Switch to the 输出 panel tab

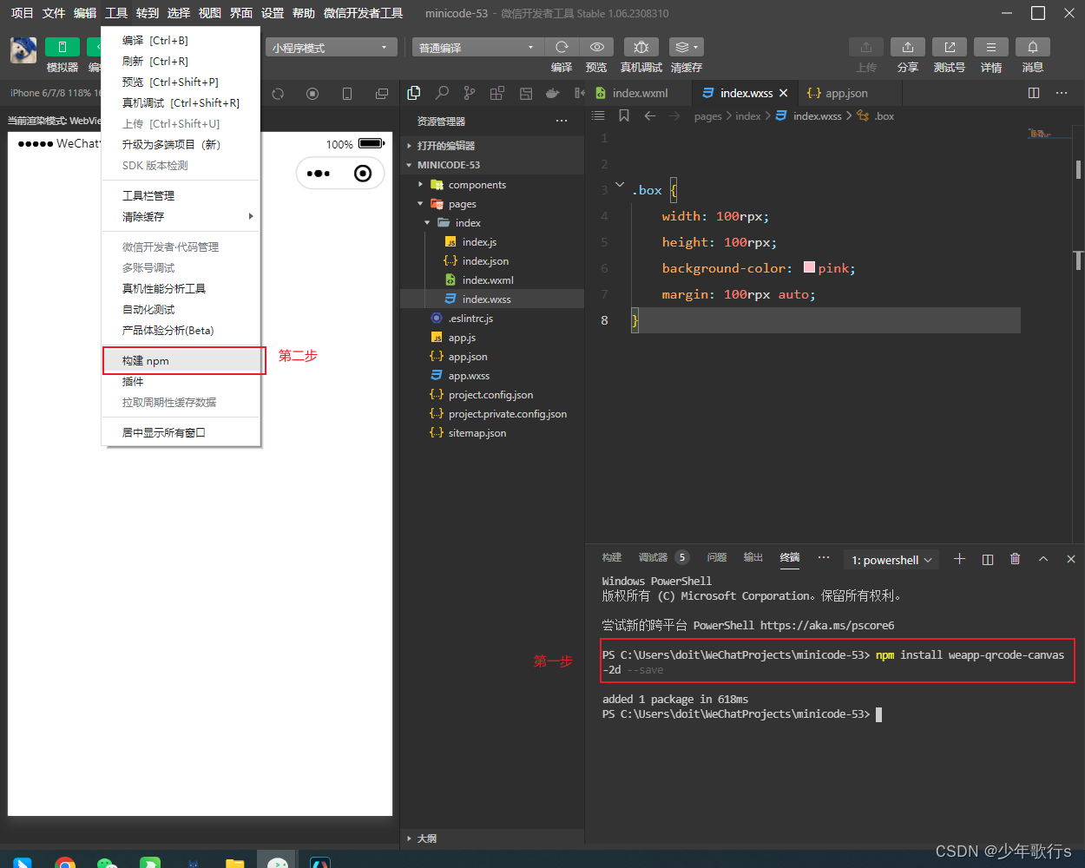[x=753, y=557]
